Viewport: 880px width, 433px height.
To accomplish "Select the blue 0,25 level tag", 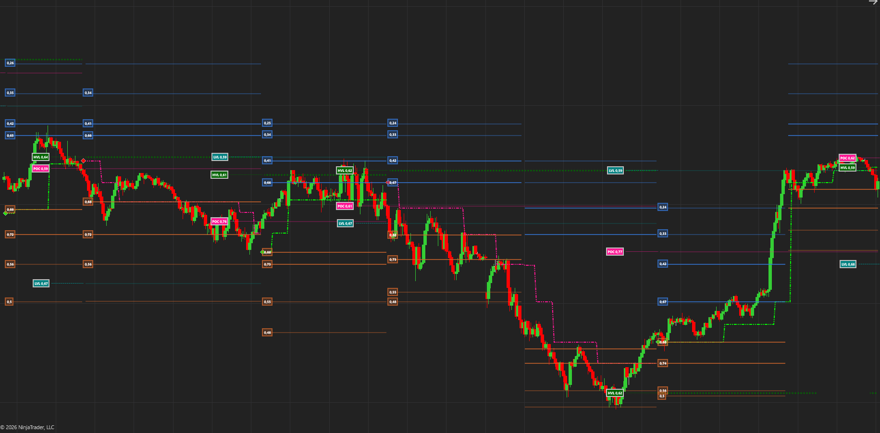I will pyautogui.click(x=267, y=123).
